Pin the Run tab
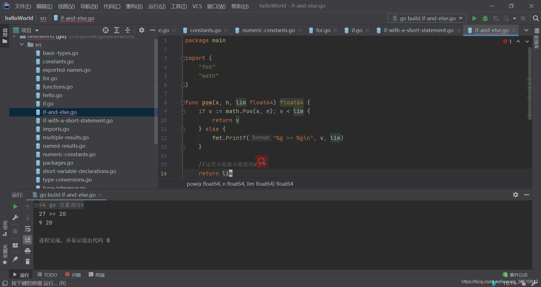 pyautogui.click(x=15, y=259)
